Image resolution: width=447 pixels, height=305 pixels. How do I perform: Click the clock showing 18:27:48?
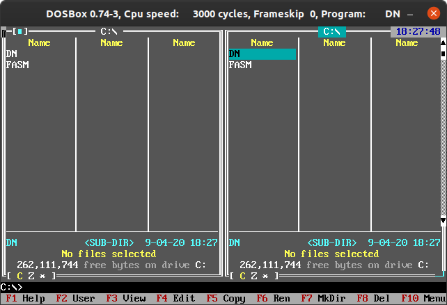[418, 31]
